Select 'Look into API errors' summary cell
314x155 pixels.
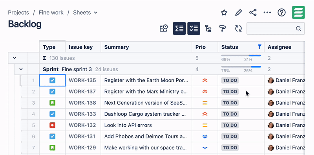(146, 125)
